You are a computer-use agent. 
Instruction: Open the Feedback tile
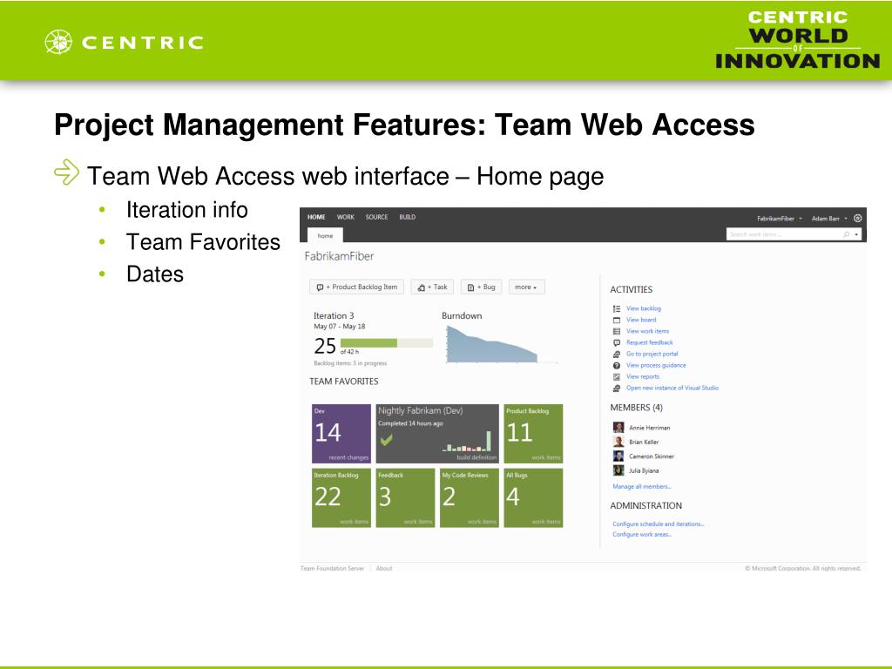tap(406, 497)
